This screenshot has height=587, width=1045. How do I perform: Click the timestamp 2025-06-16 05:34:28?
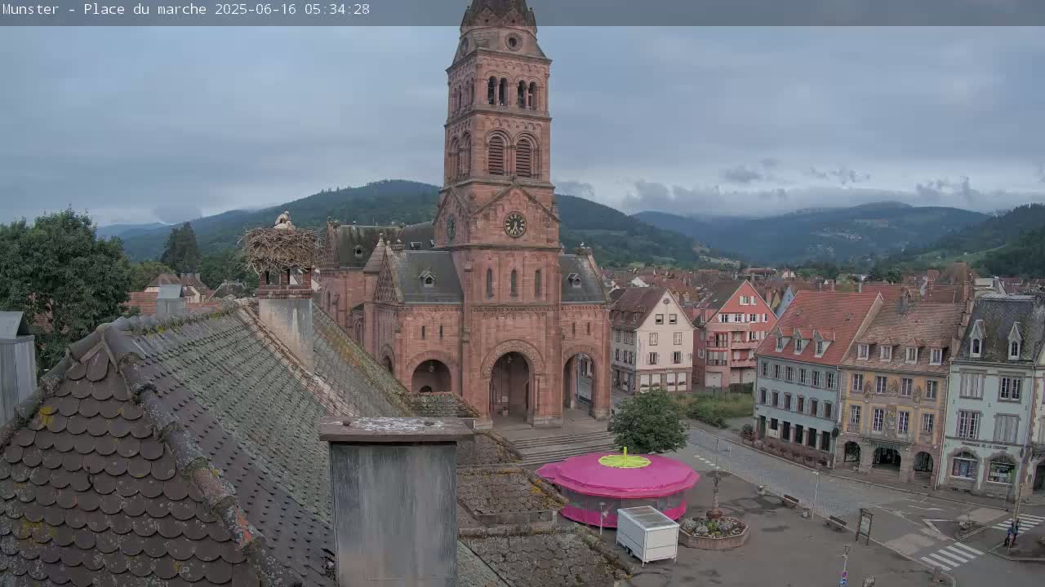pos(292,9)
